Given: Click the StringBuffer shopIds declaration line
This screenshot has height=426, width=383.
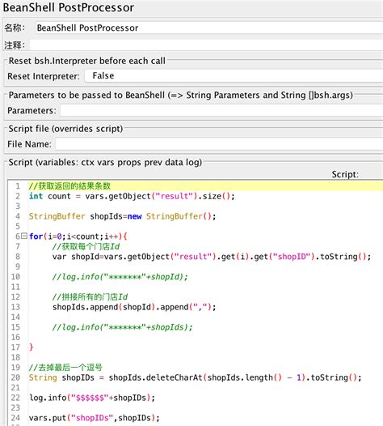Looking at the screenshot, I should click(x=122, y=216).
